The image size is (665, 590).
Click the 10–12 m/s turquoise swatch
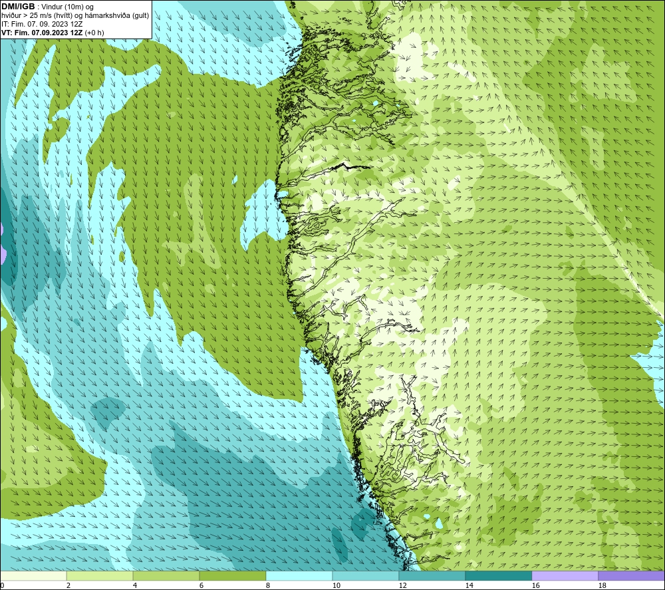pos(366,575)
